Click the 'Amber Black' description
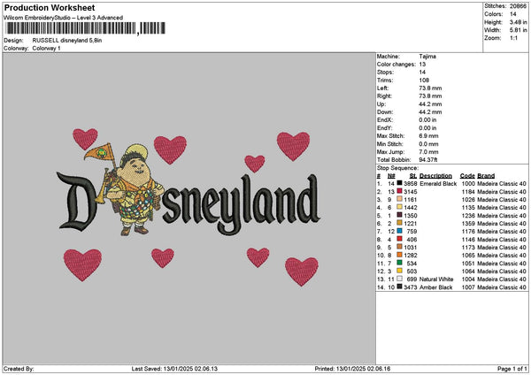This screenshot has height=375, width=531. [435, 287]
